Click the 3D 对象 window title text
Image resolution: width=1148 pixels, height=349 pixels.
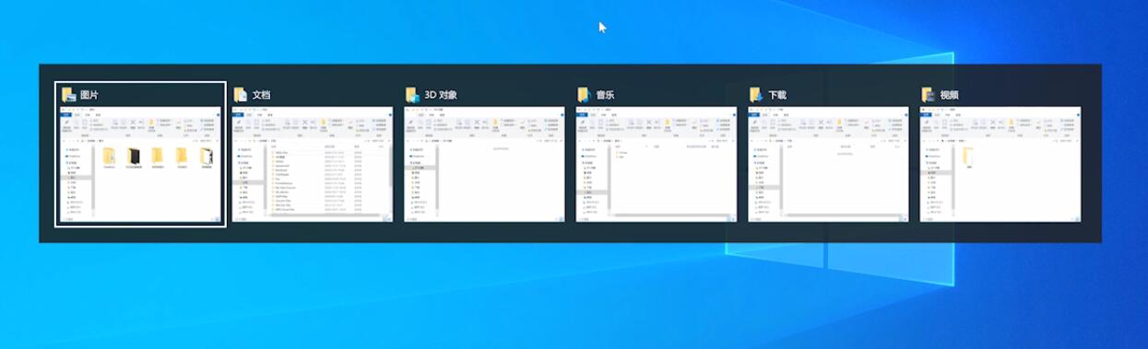[x=441, y=95]
